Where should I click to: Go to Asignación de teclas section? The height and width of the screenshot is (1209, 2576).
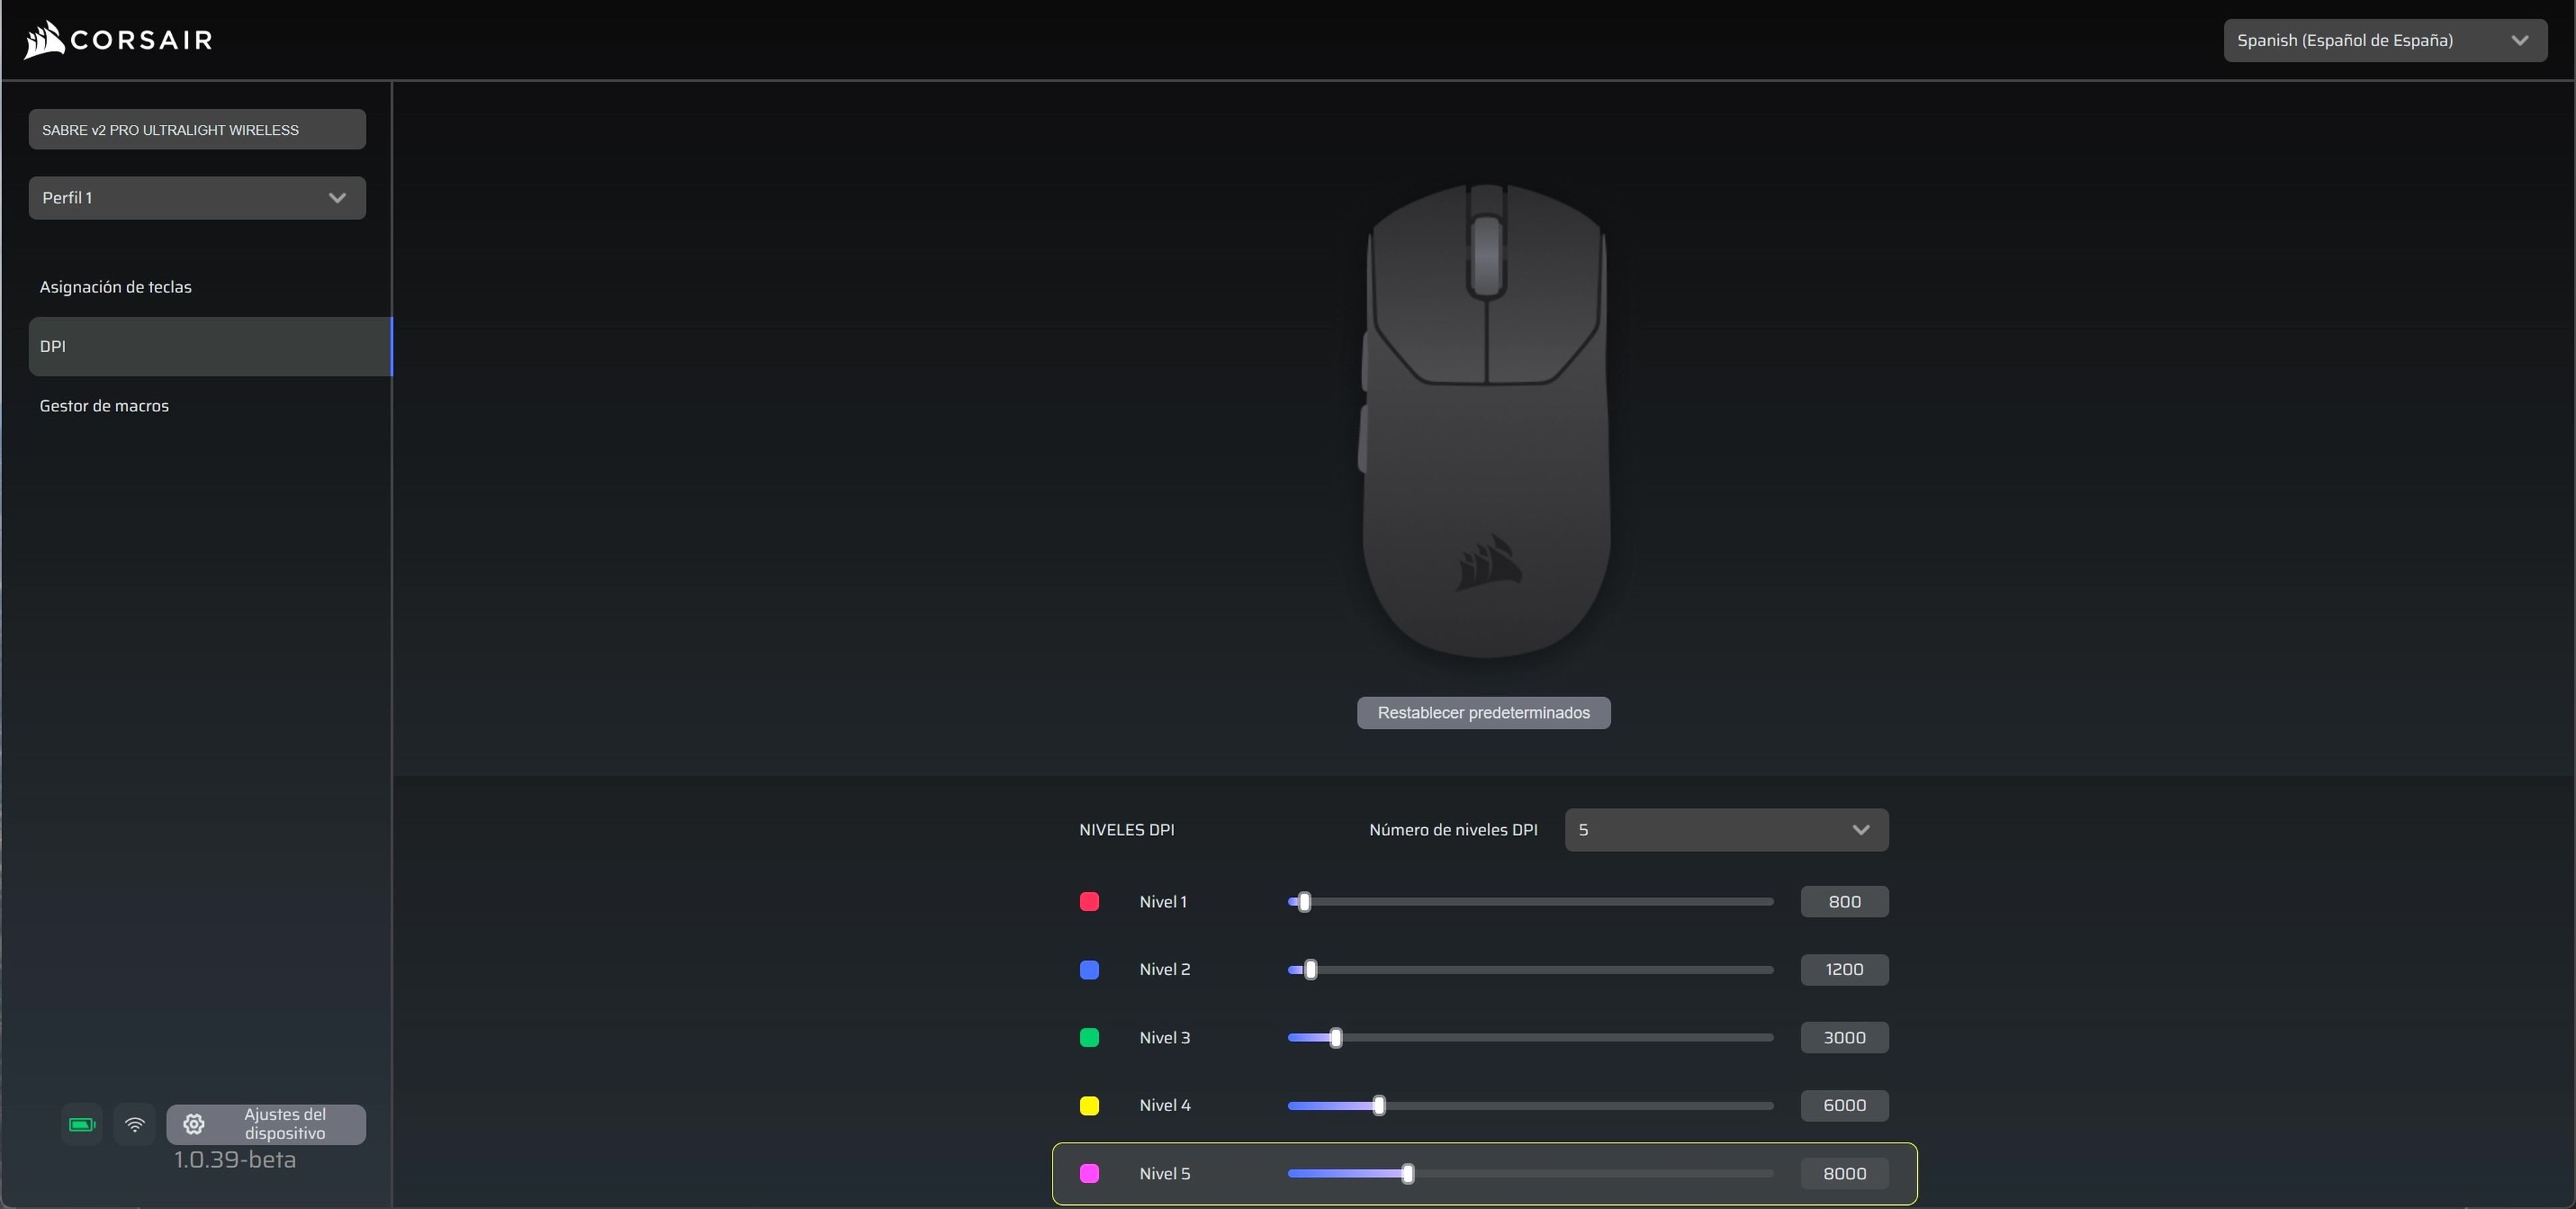116,287
